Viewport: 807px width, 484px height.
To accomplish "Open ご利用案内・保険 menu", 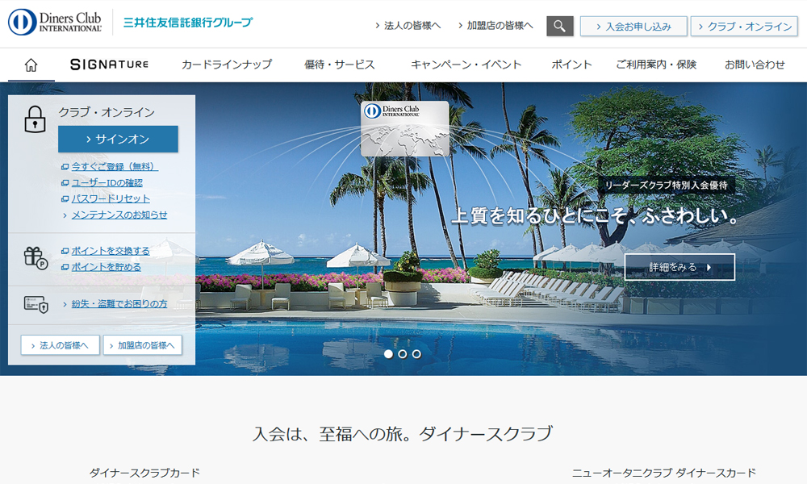I will (656, 65).
